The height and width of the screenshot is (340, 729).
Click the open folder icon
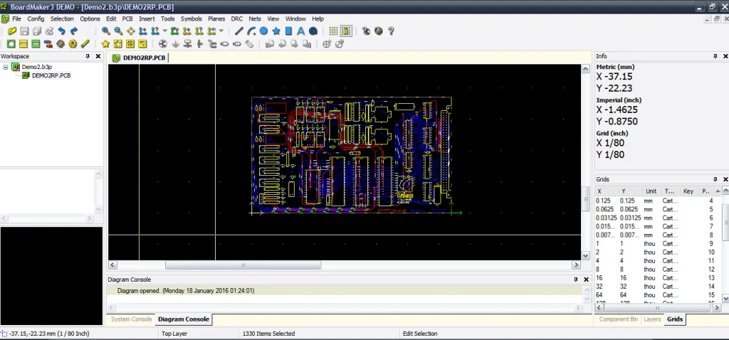[x=12, y=31]
